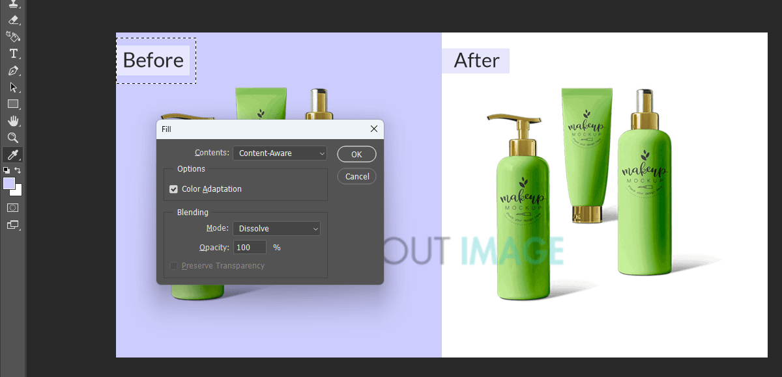Click the lavender foreground color swatch

pyautogui.click(x=9, y=184)
